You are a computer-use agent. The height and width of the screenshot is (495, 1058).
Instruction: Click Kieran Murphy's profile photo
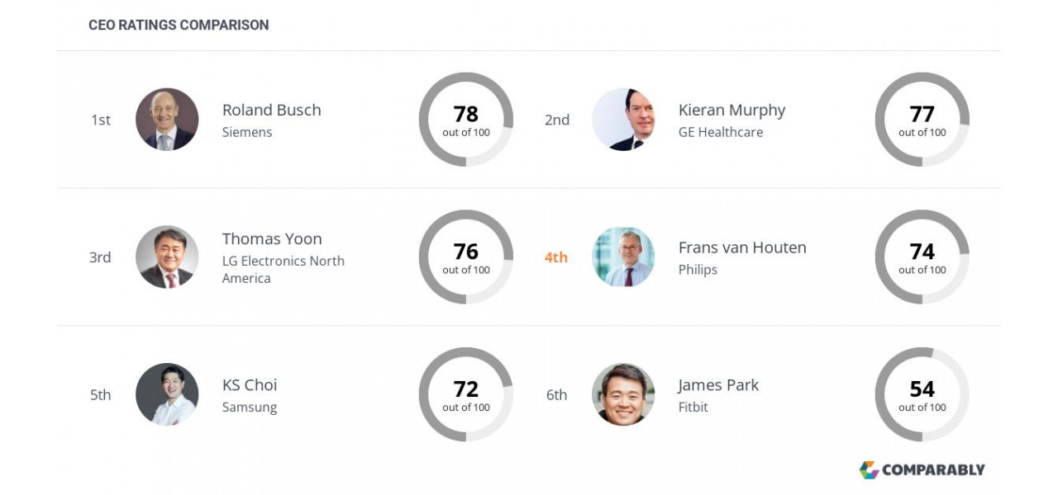pyautogui.click(x=623, y=120)
